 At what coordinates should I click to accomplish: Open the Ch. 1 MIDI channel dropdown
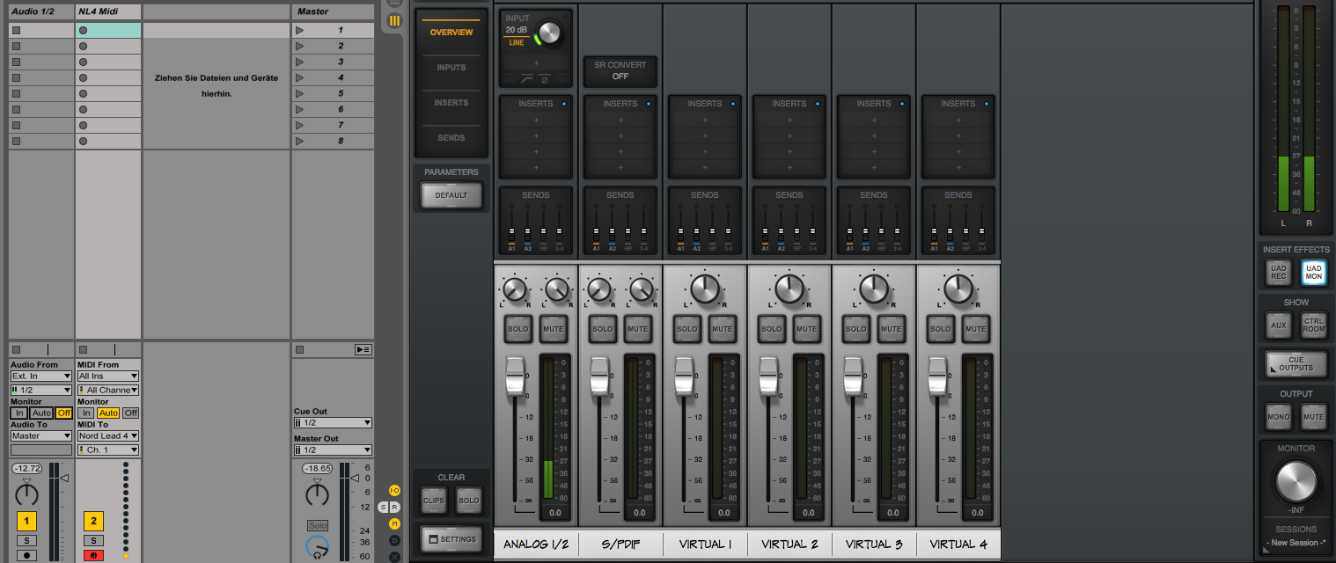point(108,450)
